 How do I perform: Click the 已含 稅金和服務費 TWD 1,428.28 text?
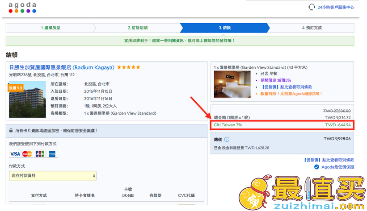(241, 148)
